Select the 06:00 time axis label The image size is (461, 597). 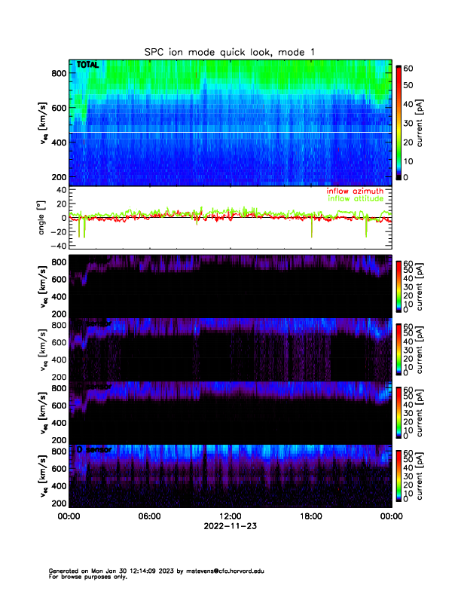click(x=149, y=517)
